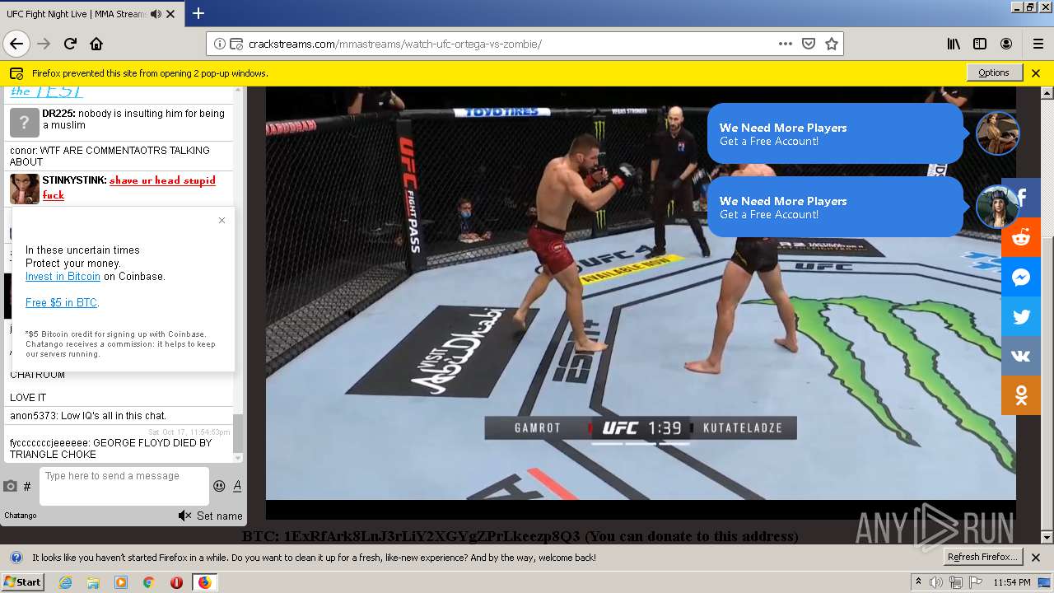
Task: Open the pop-up blocker Options button
Action: point(994,72)
